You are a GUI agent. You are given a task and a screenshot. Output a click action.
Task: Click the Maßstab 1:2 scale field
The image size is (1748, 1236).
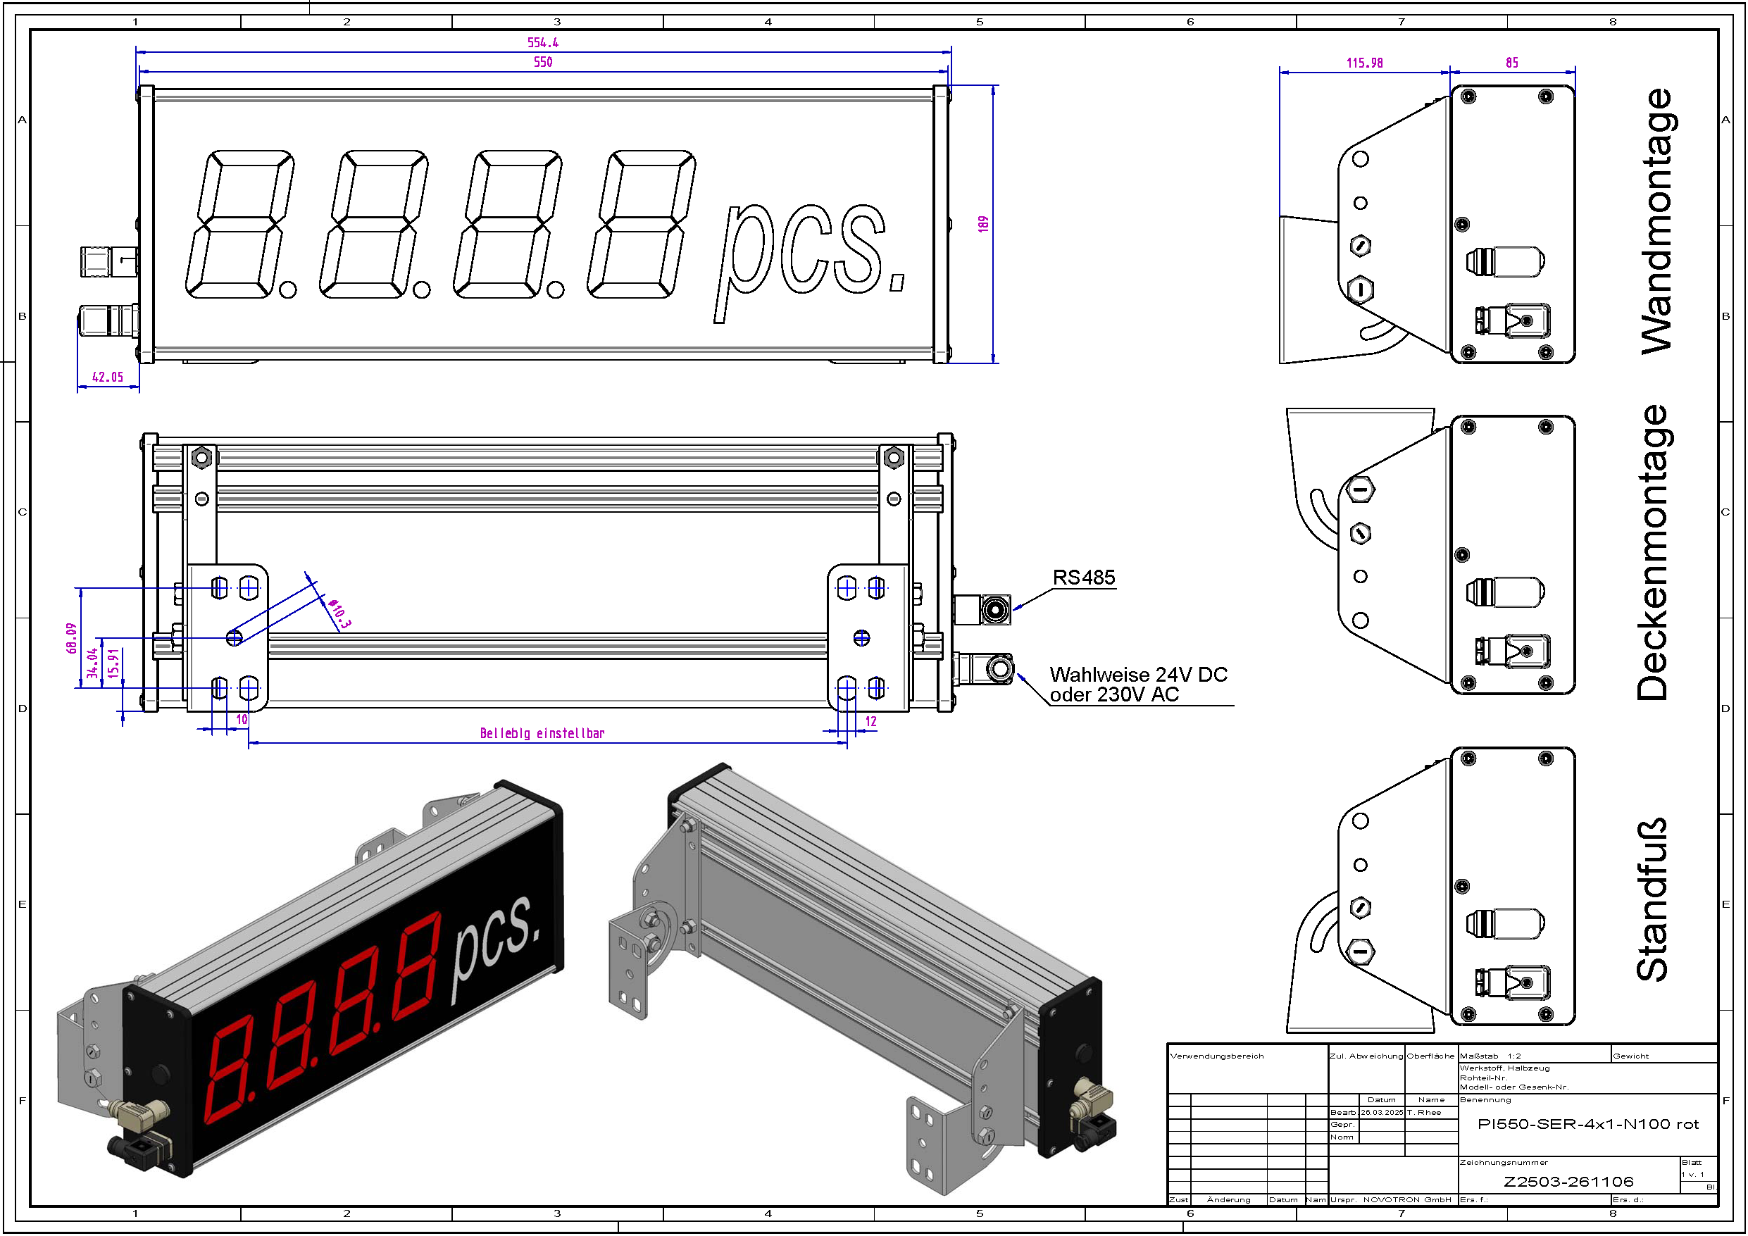1490,1056
